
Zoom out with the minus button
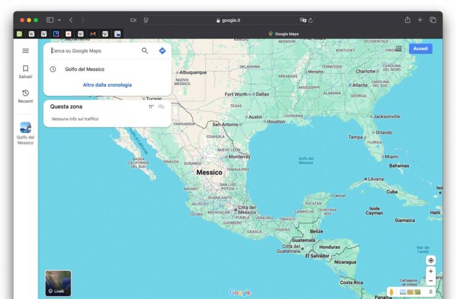click(431, 281)
